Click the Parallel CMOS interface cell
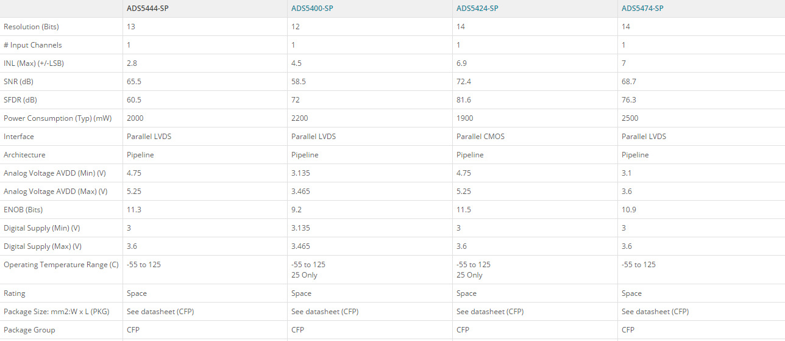The height and width of the screenshot is (341, 785). 479,137
